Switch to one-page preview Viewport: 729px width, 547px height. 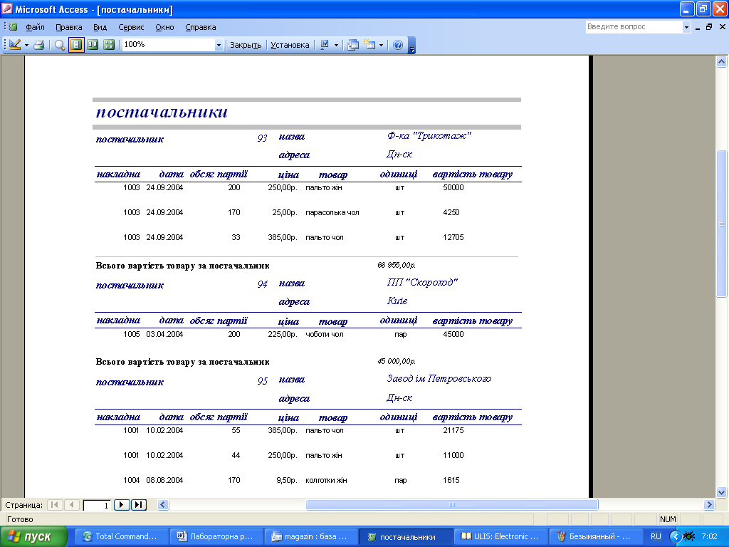coord(76,45)
